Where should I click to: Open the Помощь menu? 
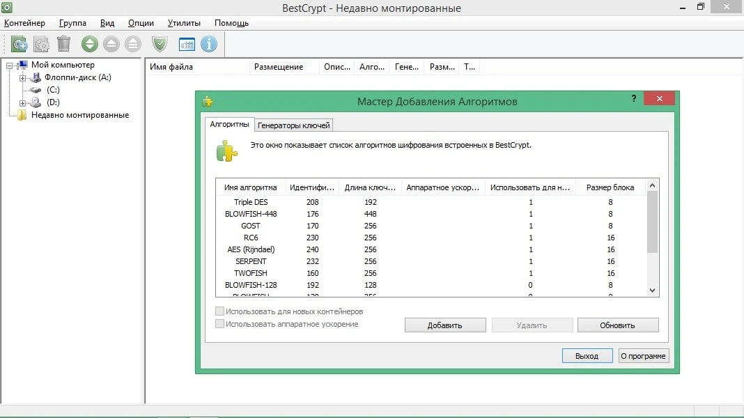pos(231,23)
